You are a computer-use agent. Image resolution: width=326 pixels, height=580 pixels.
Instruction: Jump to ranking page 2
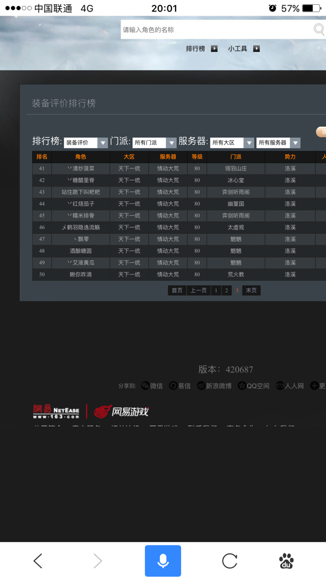click(226, 291)
